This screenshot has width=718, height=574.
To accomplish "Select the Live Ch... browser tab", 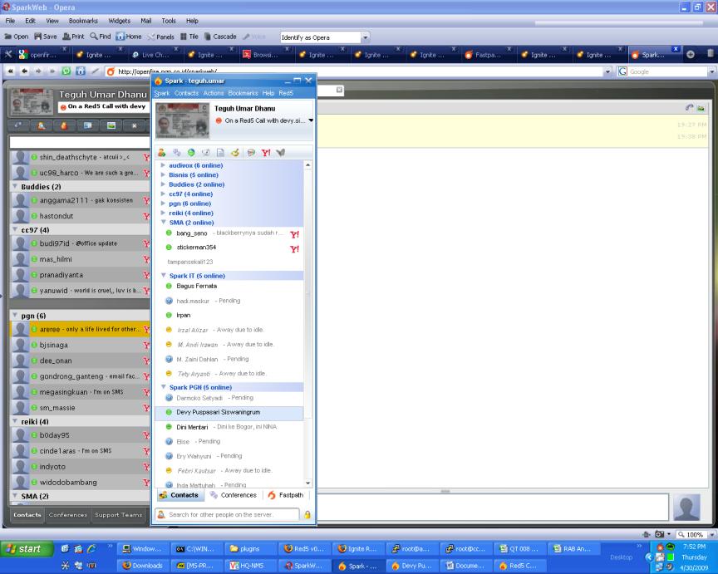I will click(155, 55).
